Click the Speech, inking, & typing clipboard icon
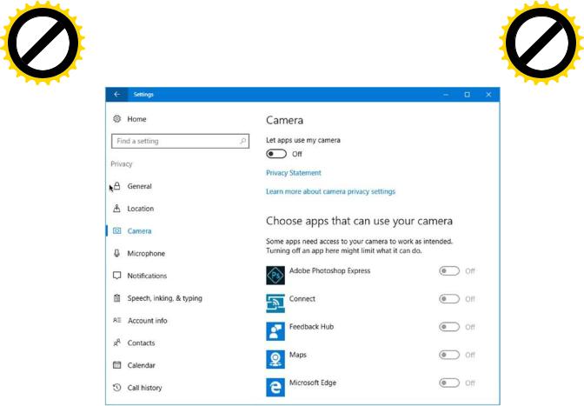 [117, 297]
